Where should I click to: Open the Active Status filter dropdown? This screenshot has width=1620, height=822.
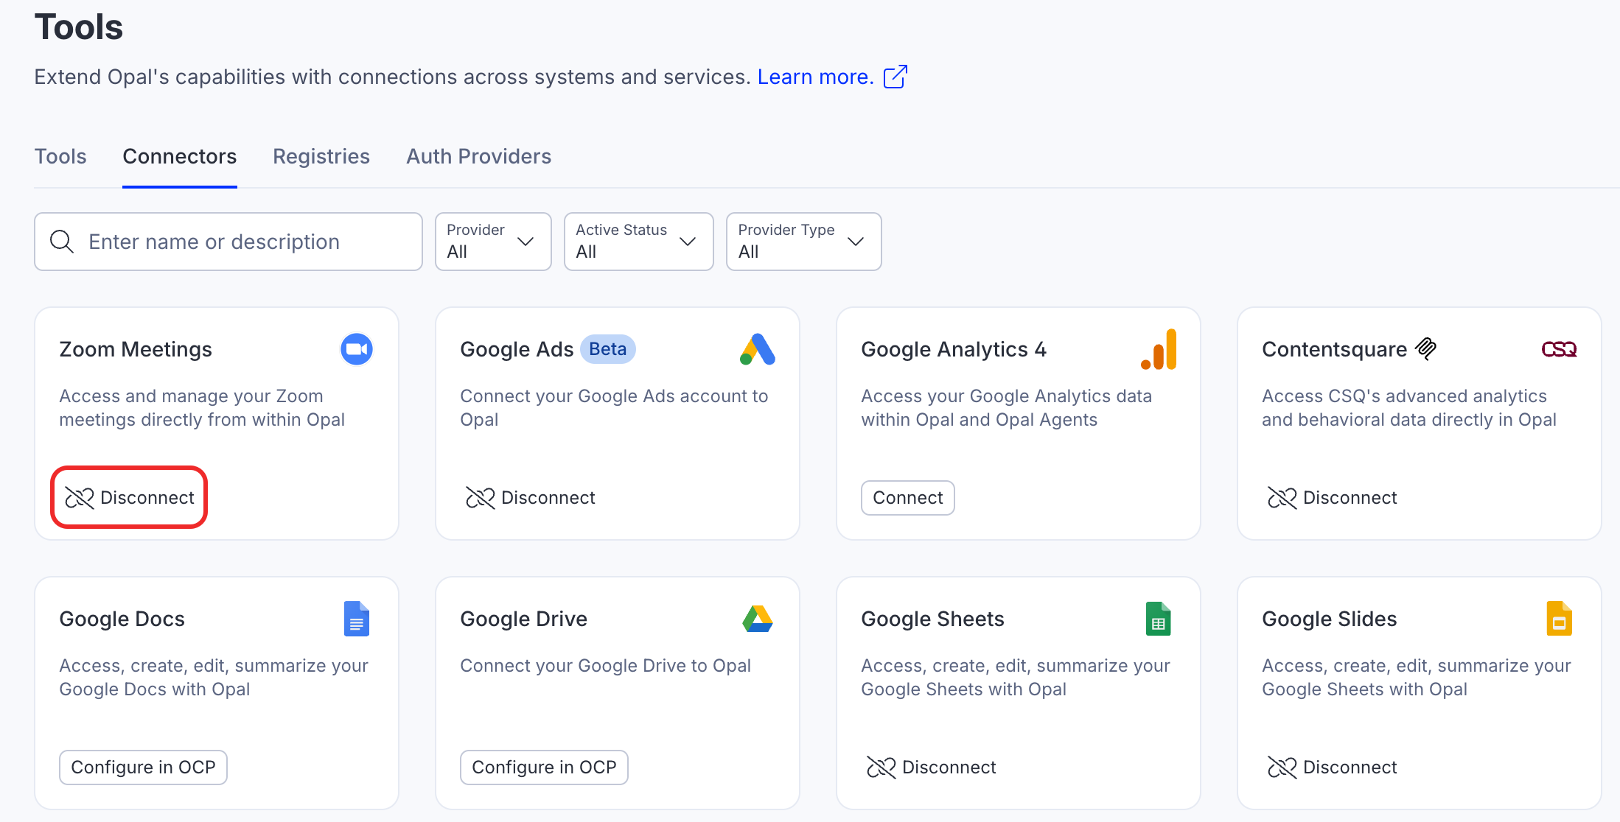[638, 242]
